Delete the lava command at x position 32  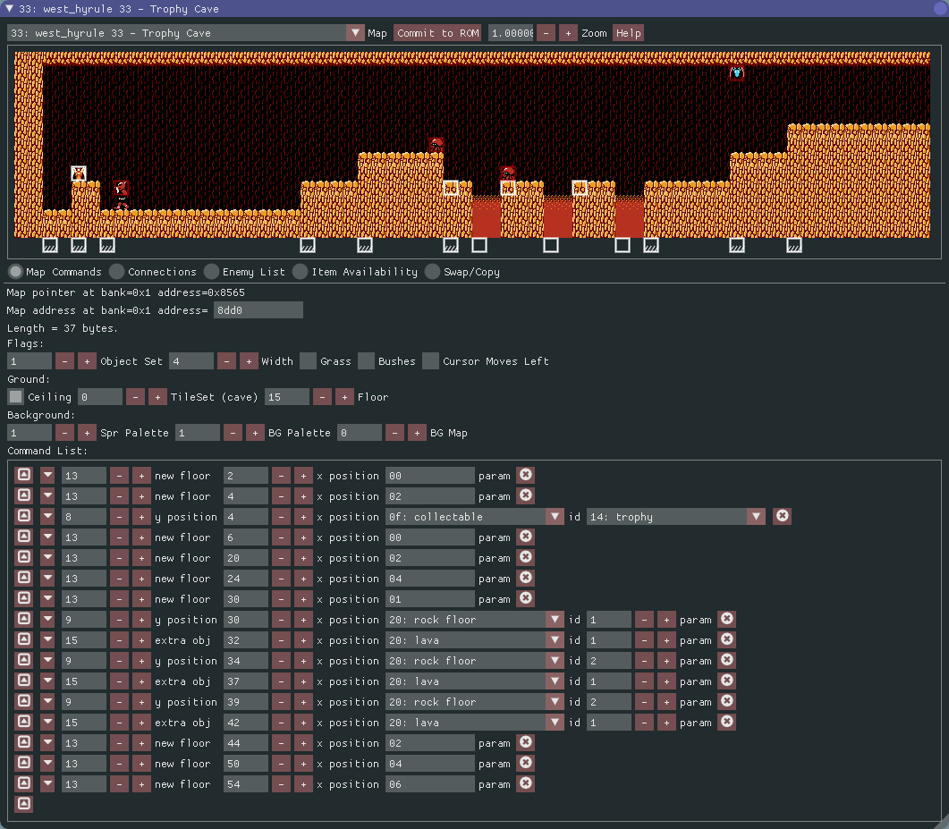tap(727, 639)
